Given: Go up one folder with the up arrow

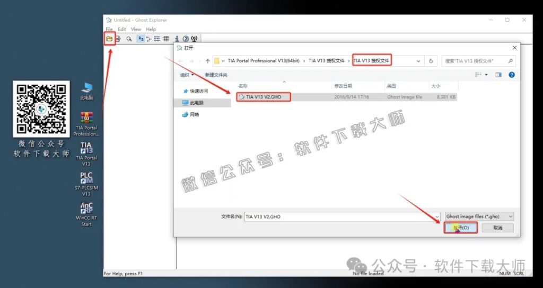Looking at the screenshot, I should (207, 61).
